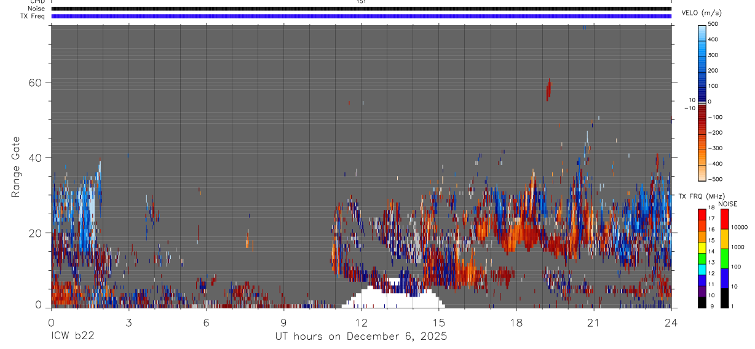Click the "400" velocity scale tick label
The height and width of the screenshot is (349, 755).
713,39
